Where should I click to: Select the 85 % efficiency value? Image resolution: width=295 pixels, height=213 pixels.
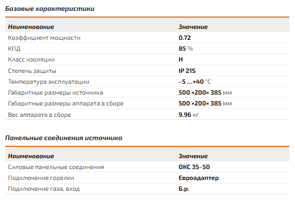pos(186,49)
